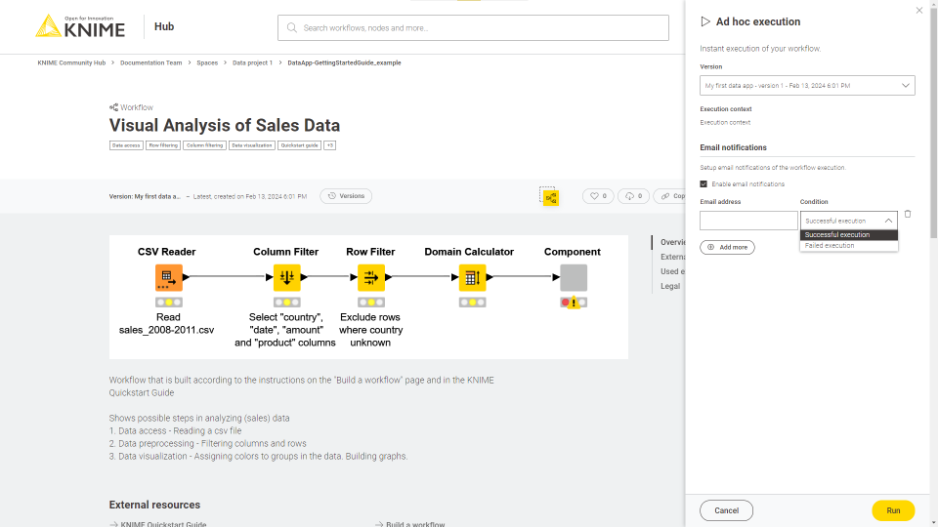The height and width of the screenshot is (527, 938).
Task: Click the Email address input field
Action: click(x=748, y=221)
